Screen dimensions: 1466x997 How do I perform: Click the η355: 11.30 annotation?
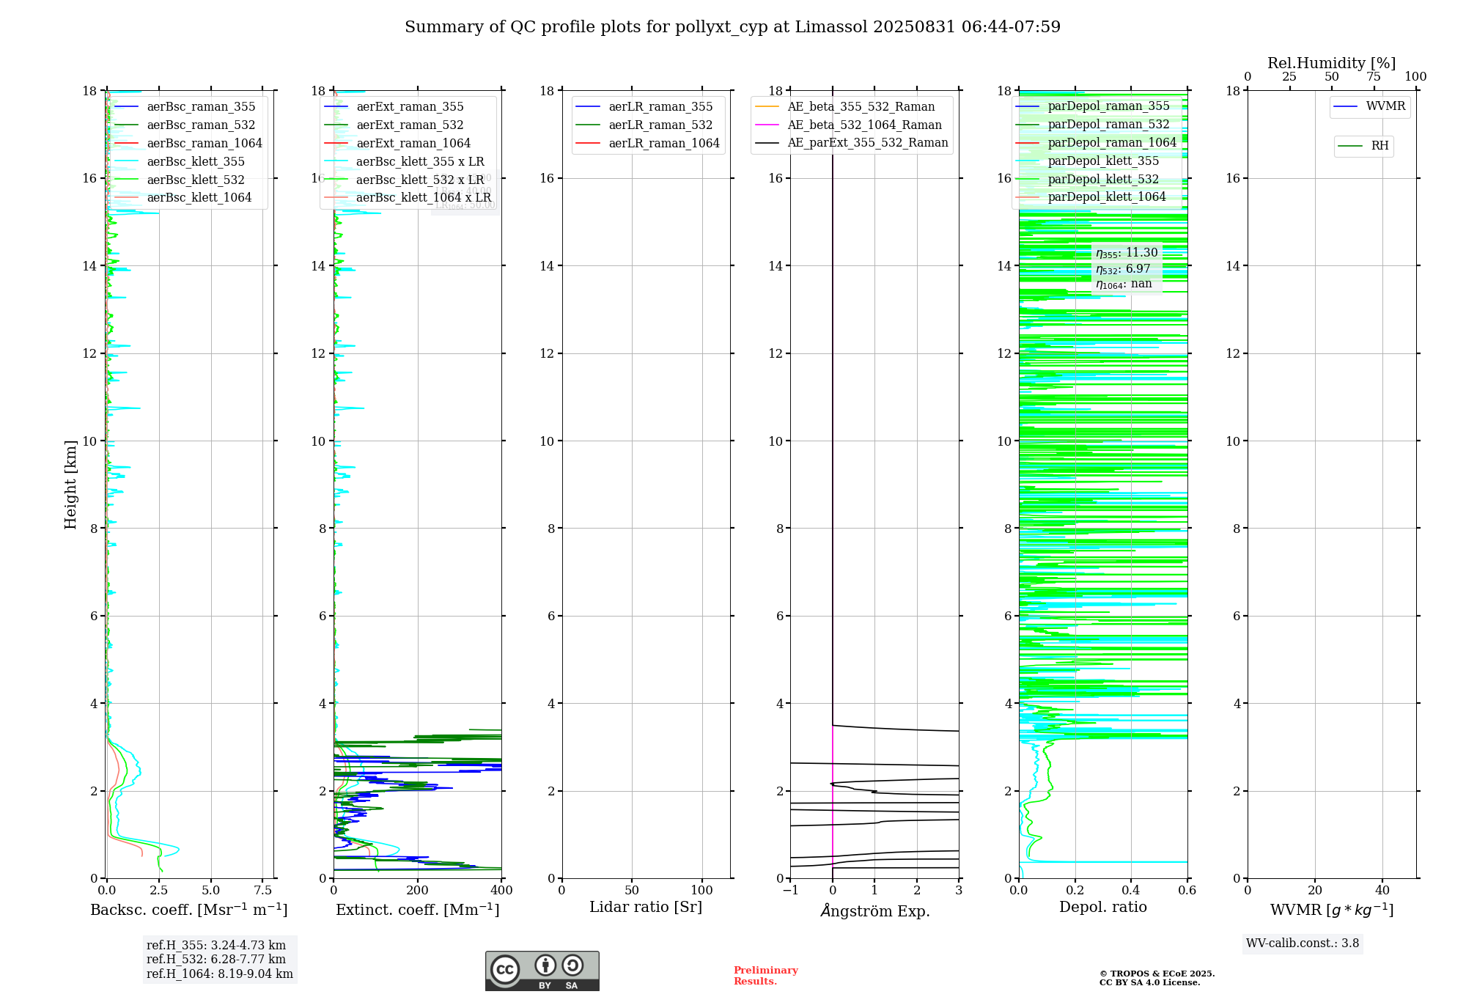point(1127,253)
